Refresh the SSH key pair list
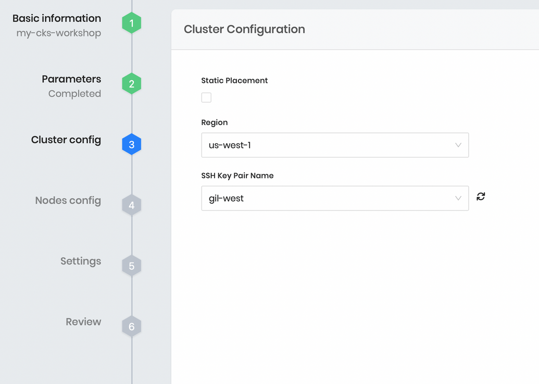 (x=481, y=196)
